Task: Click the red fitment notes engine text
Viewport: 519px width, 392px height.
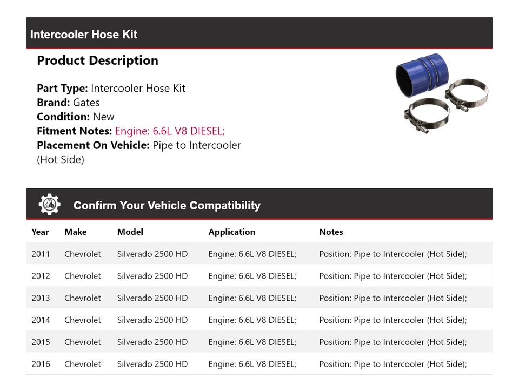Action: (169, 131)
